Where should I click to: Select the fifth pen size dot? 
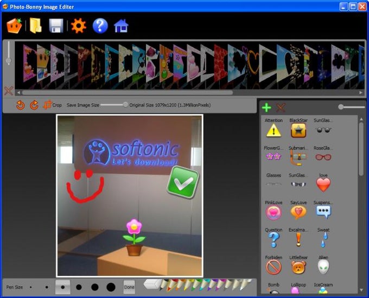point(95,287)
